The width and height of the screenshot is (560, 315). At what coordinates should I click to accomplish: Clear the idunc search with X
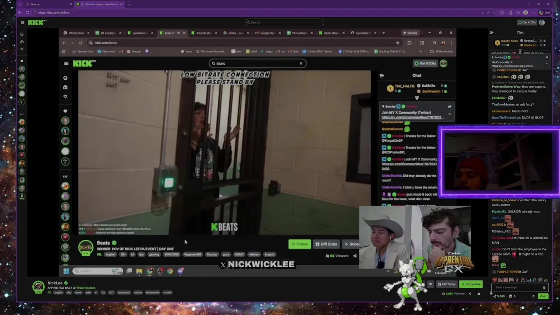[301, 63]
